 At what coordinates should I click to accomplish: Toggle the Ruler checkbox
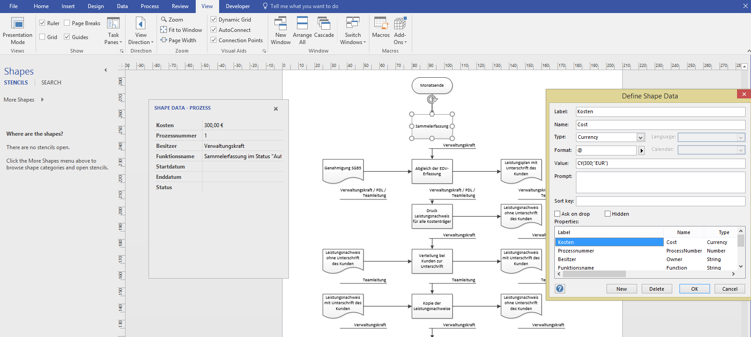[42, 23]
